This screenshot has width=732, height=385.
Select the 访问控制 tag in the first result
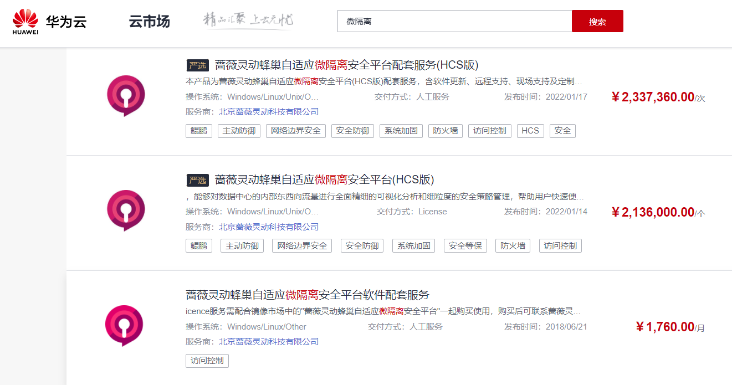[490, 131]
